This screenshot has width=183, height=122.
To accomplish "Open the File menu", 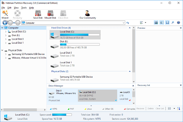I will 3,8.
